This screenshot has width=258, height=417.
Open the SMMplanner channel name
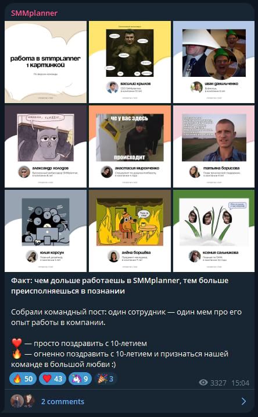[34, 13]
